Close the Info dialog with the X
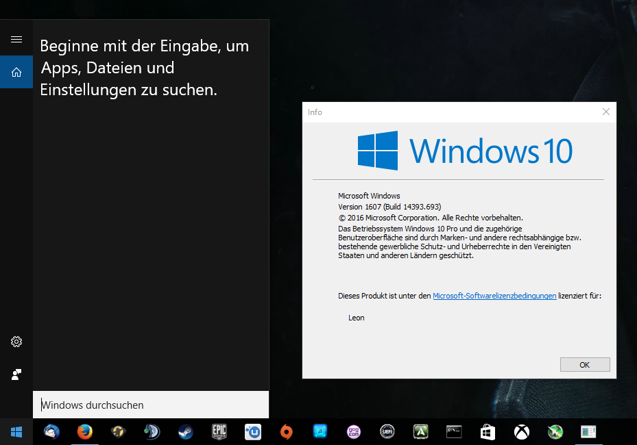This screenshot has height=445, width=637. click(x=605, y=112)
